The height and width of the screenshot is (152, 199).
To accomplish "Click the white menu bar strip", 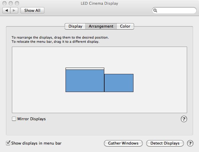I will pos(85,69).
